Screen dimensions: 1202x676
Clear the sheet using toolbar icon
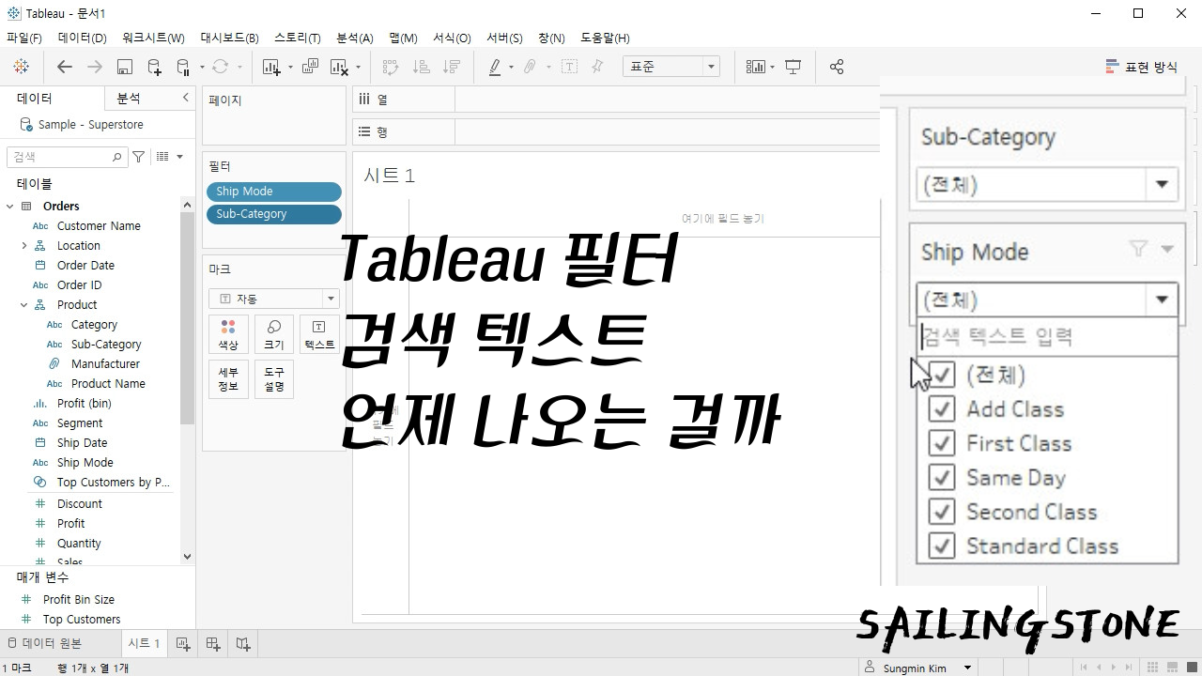(340, 67)
